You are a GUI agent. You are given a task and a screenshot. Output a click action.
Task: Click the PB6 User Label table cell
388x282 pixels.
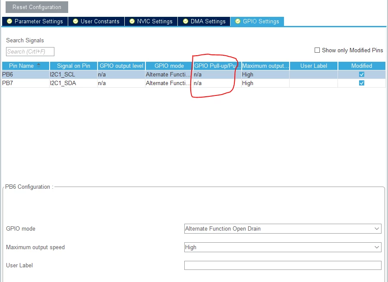(313, 75)
